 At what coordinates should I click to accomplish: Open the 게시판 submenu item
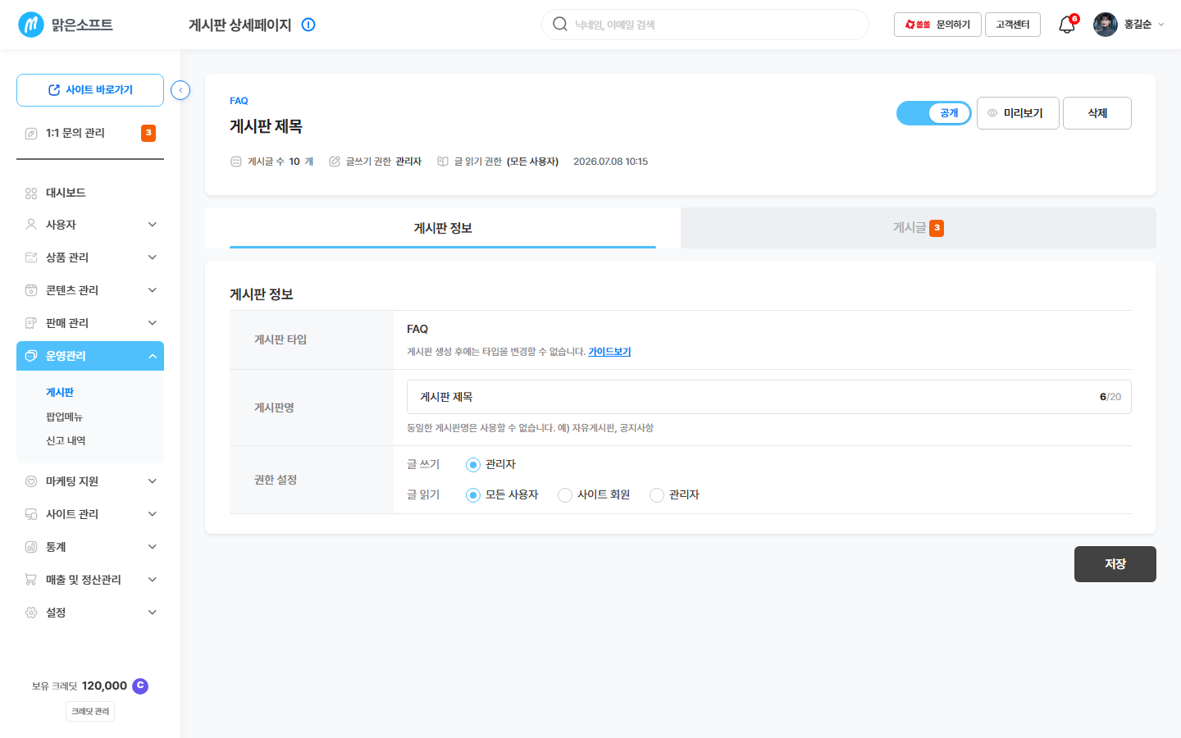[60, 393]
